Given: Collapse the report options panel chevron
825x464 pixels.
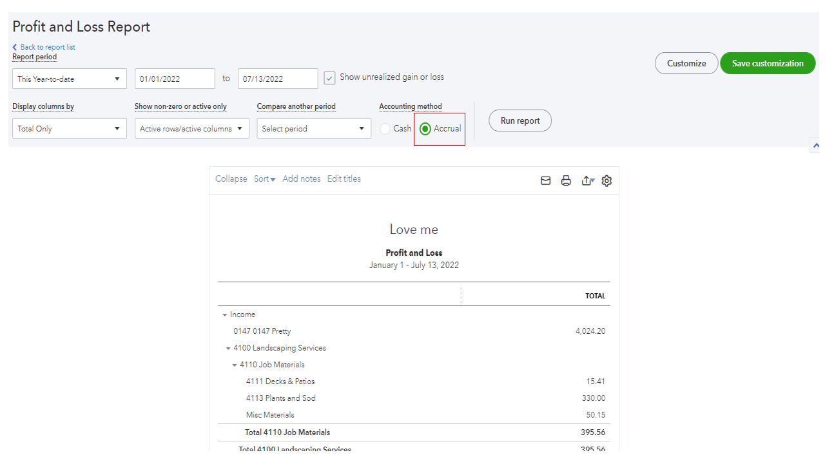Looking at the screenshot, I should [815, 146].
